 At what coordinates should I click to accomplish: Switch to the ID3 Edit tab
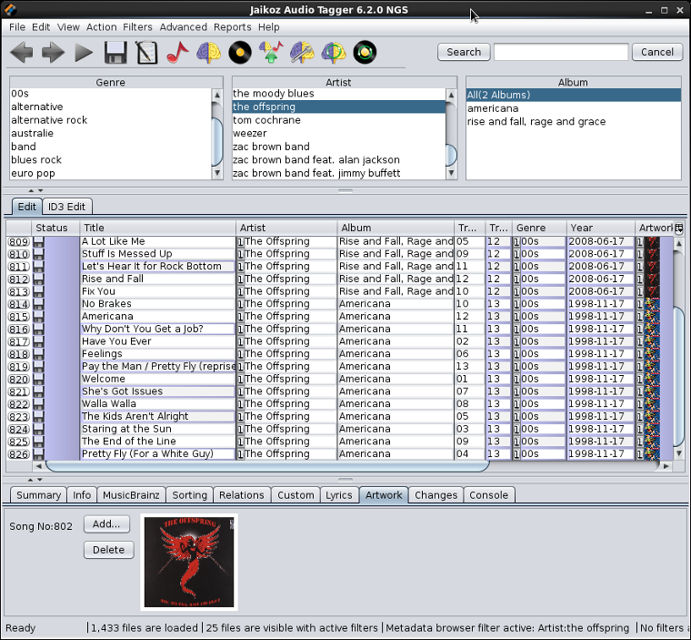[68, 207]
